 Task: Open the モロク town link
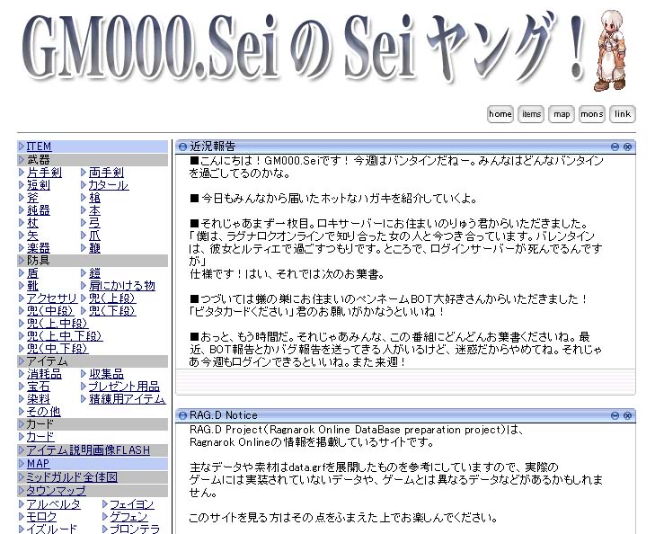click(x=41, y=516)
